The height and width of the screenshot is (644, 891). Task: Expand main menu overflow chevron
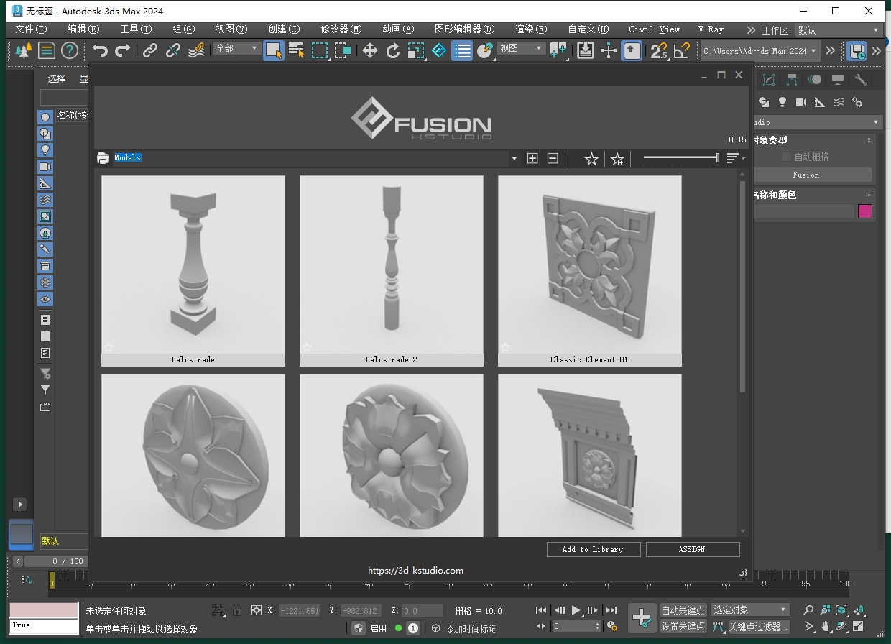tap(751, 30)
